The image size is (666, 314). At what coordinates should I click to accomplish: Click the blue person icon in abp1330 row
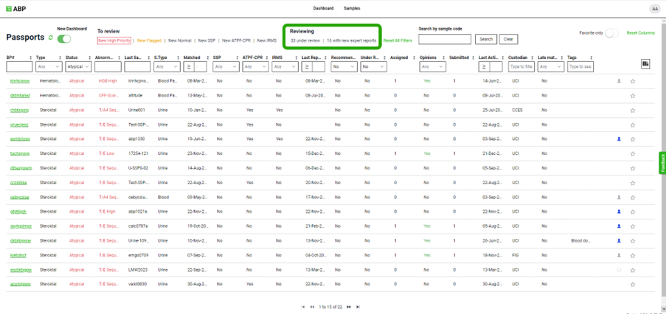point(619,139)
